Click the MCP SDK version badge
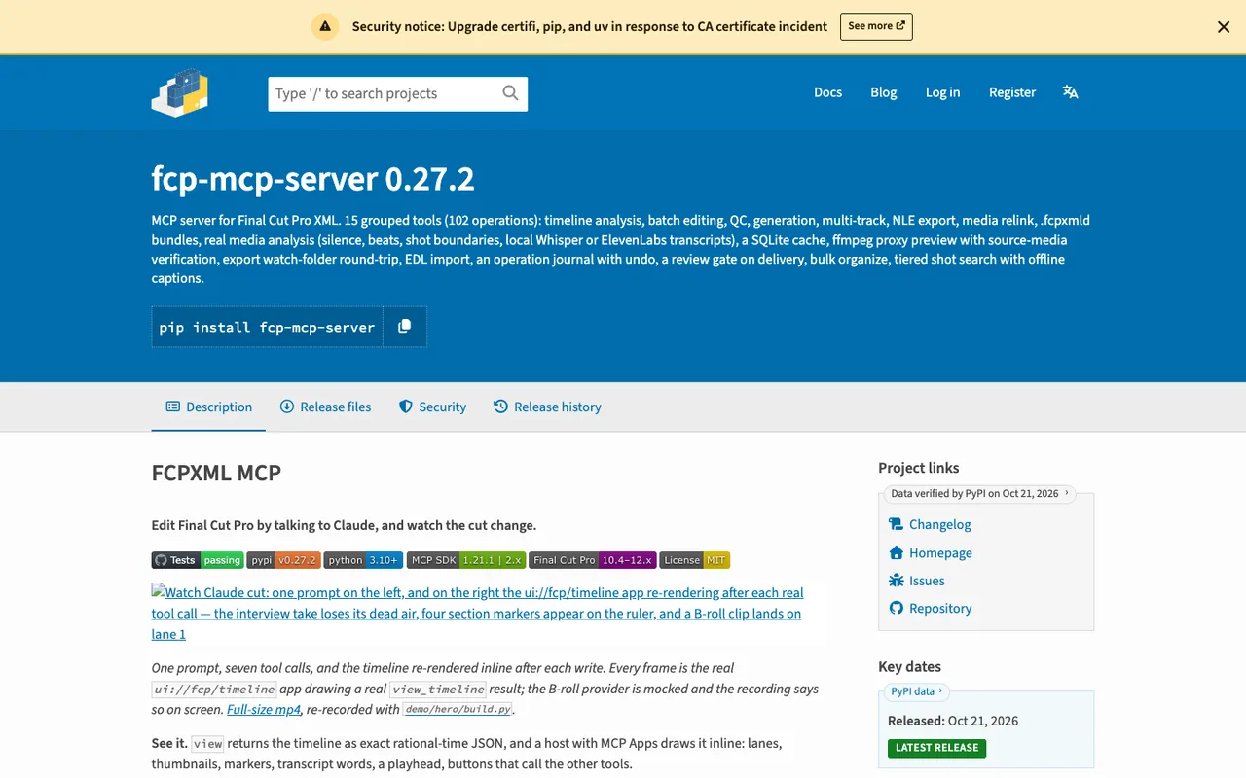 tap(466, 560)
